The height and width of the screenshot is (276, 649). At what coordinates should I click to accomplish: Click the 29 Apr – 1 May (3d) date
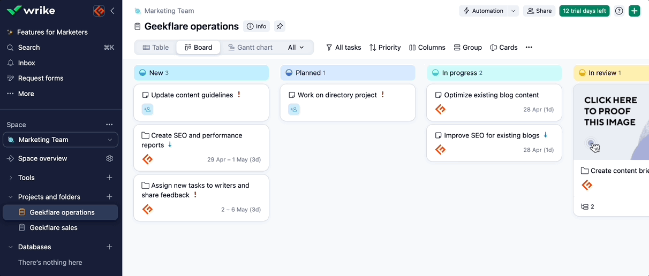[x=234, y=159]
